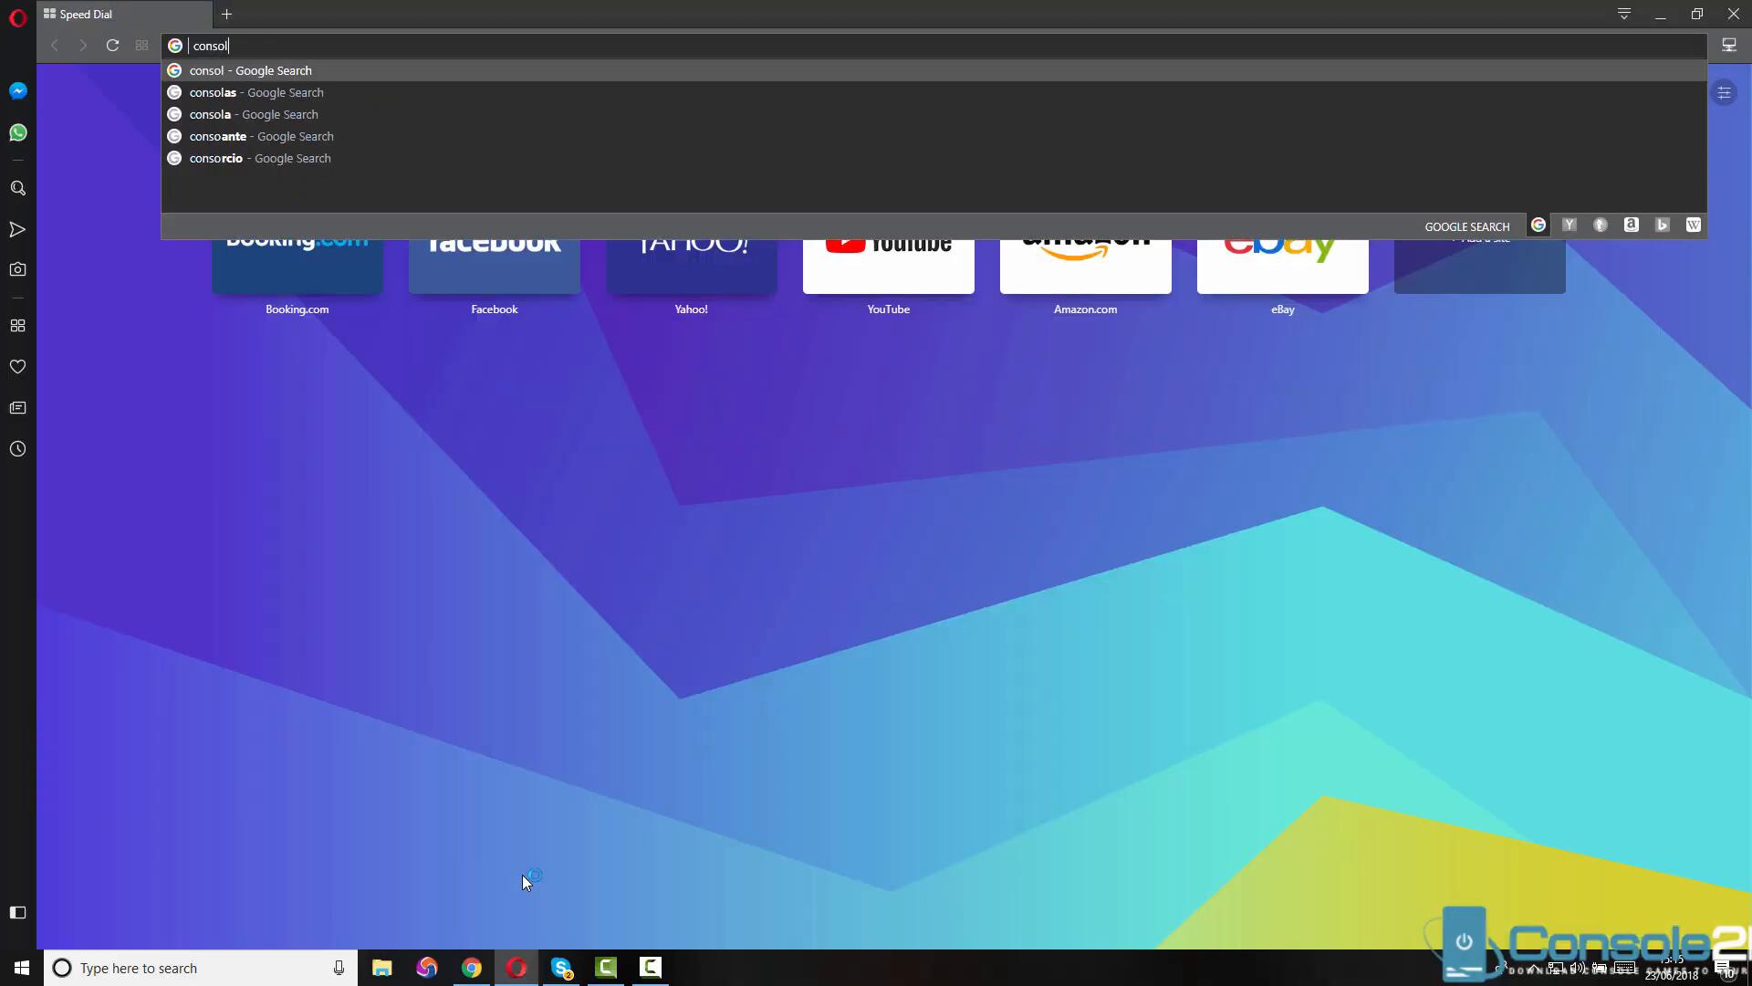This screenshot has height=986, width=1752.
Task: Open WhatsApp in the sidebar
Action: [x=17, y=133]
